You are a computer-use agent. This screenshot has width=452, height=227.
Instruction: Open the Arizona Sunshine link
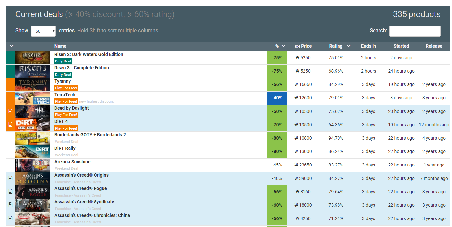(x=72, y=162)
